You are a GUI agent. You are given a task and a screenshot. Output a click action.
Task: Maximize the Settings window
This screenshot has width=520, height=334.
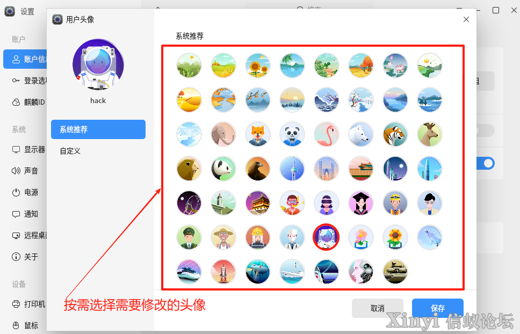pos(496,10)
